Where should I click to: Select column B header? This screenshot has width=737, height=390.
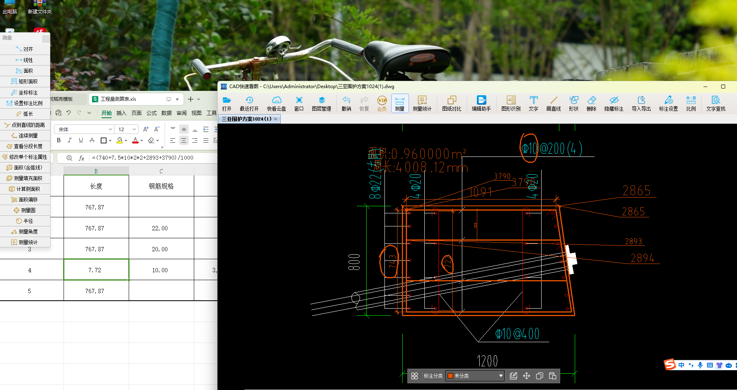pos(96,171)
